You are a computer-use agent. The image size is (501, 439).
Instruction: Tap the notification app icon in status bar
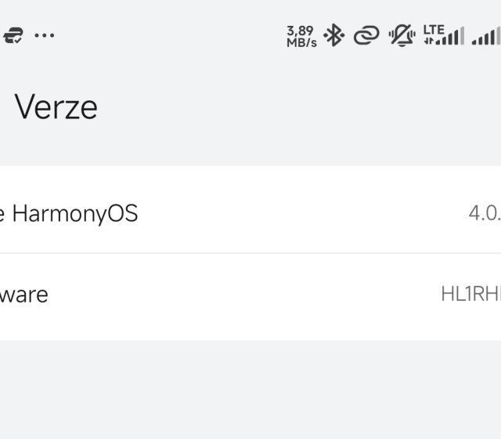[11, 36]
